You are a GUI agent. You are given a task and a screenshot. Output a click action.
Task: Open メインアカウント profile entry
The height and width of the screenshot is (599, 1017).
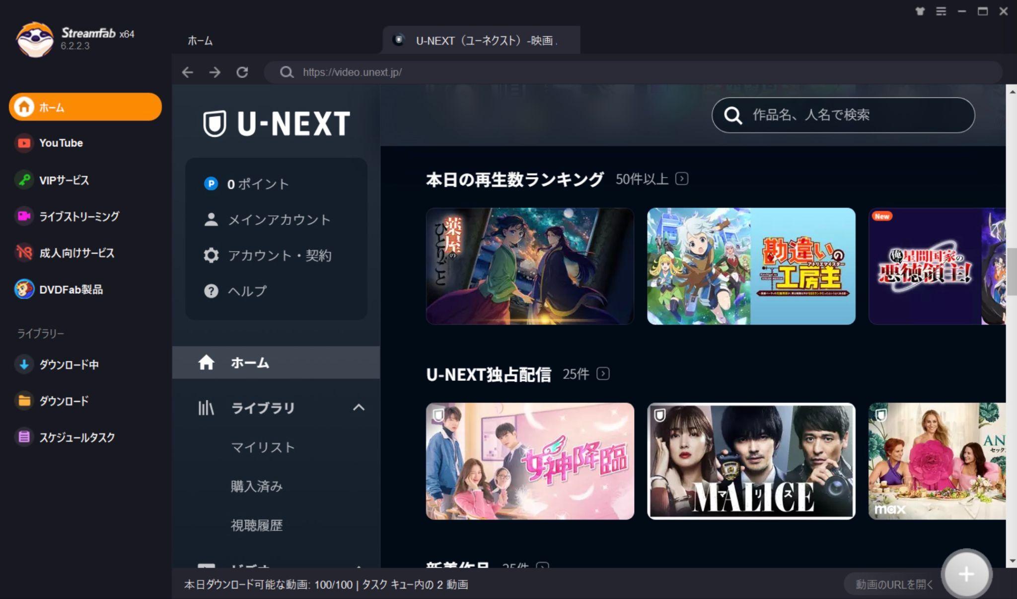(267, 220)
